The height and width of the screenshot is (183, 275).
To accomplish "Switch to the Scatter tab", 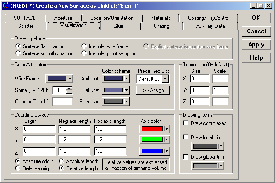I will [26, 26].
